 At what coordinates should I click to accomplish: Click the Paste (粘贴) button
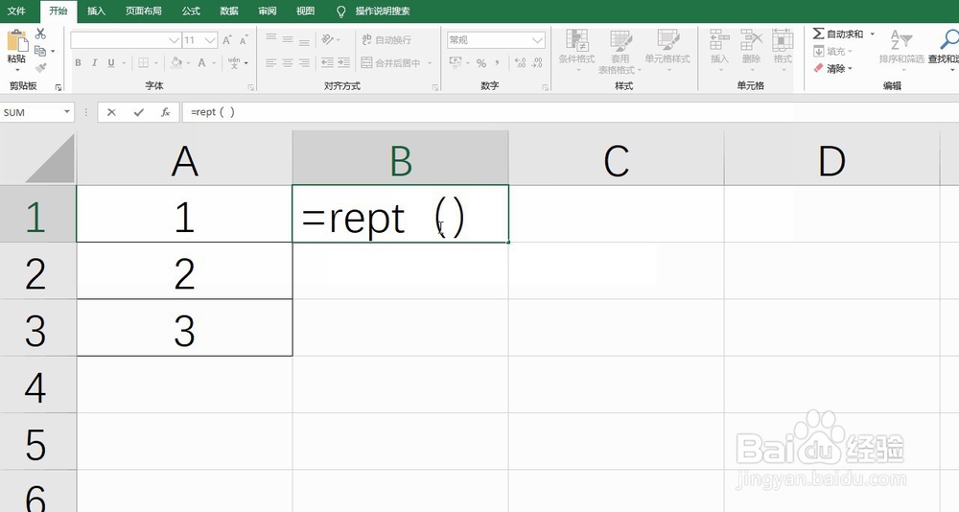[16, 46]
